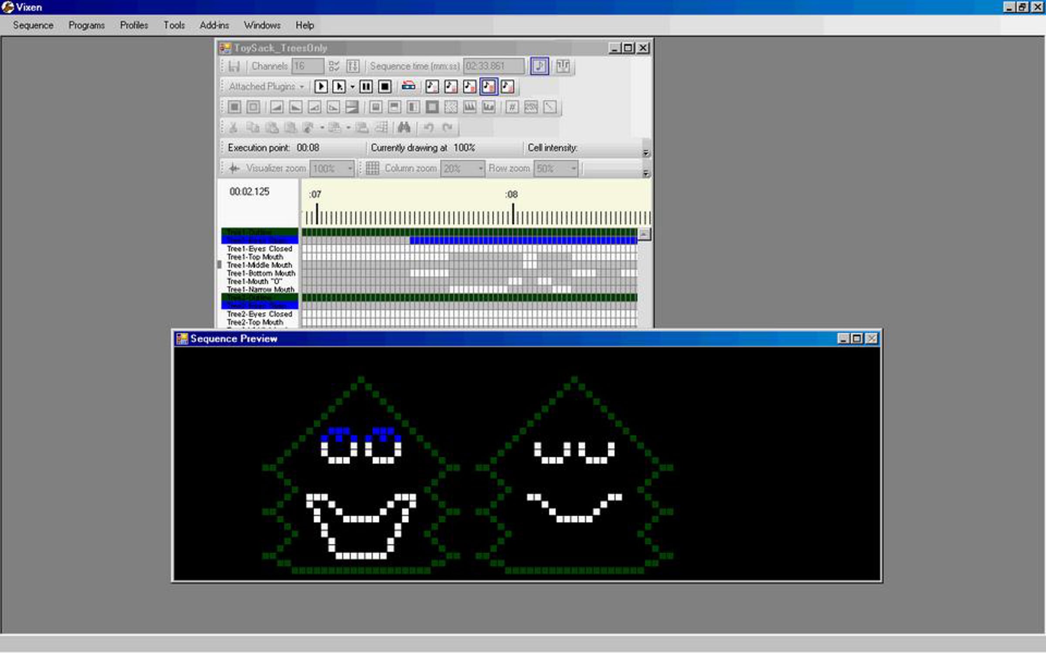
Task: Open the Profiles menu
Action: pyautogui.click(x=134, y=25)
